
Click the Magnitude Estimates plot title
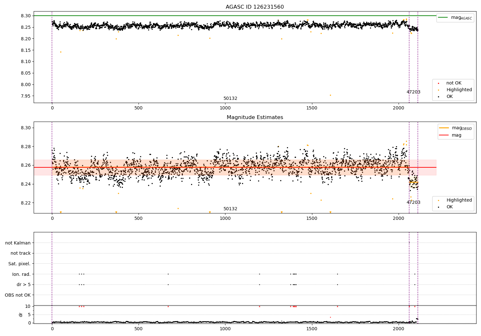pos(255,117)
